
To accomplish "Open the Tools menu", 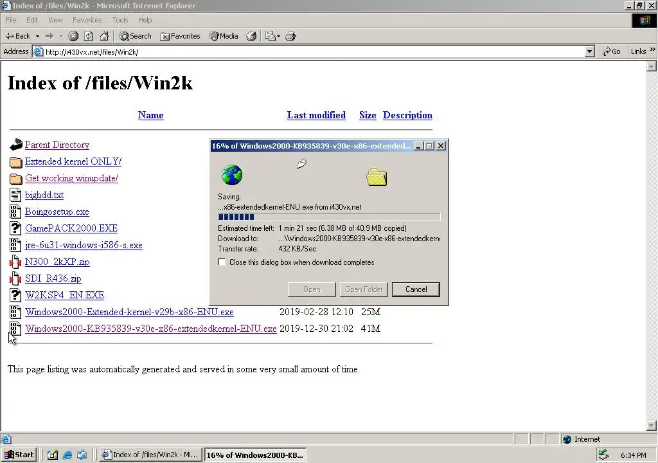I will coord(120,20).
